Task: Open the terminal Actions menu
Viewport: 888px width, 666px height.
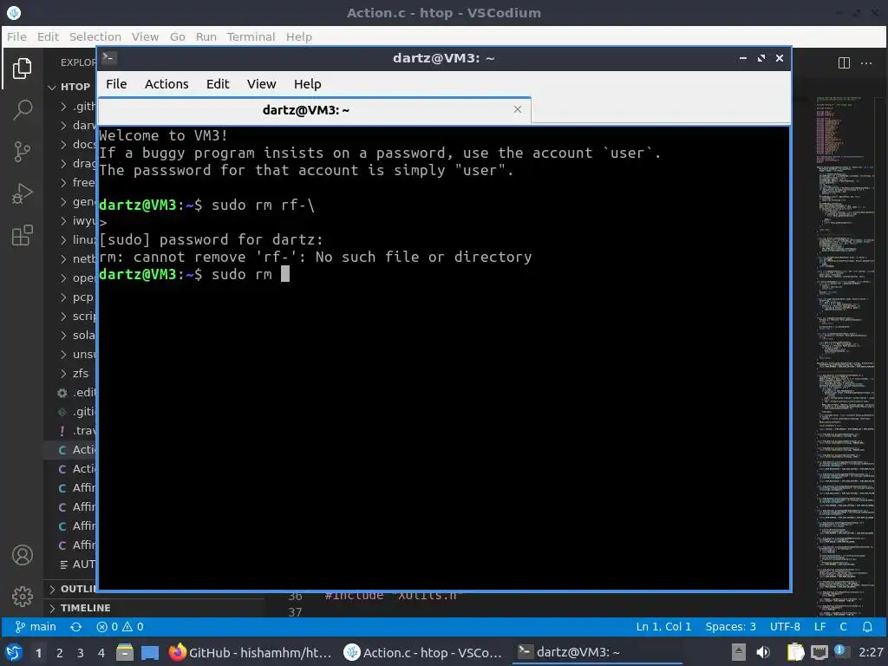Action: (x=166, y=84)
